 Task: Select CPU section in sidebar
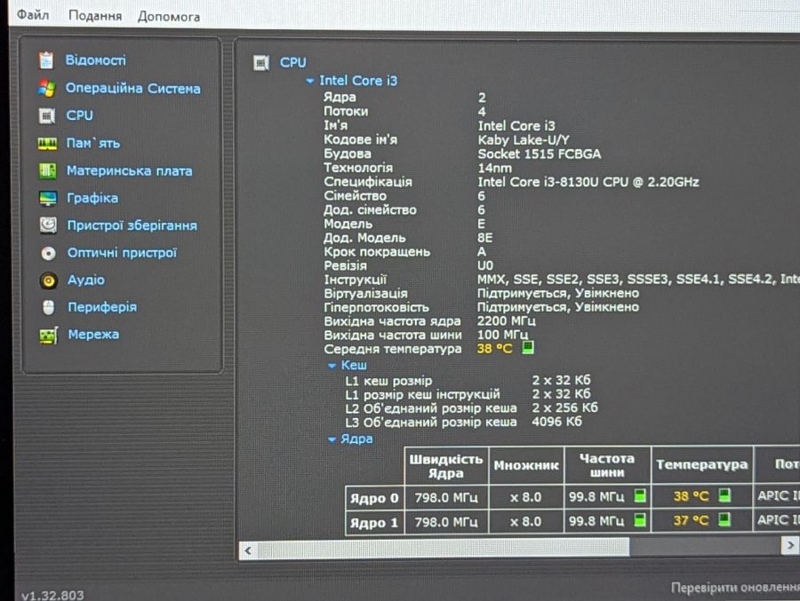(80, 115)
